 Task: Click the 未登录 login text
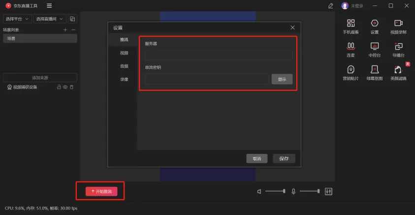click(357, 6)
